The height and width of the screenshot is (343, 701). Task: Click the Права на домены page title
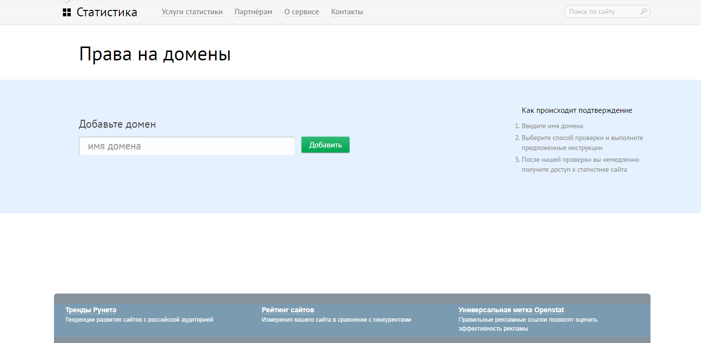[x=155, y=54]
